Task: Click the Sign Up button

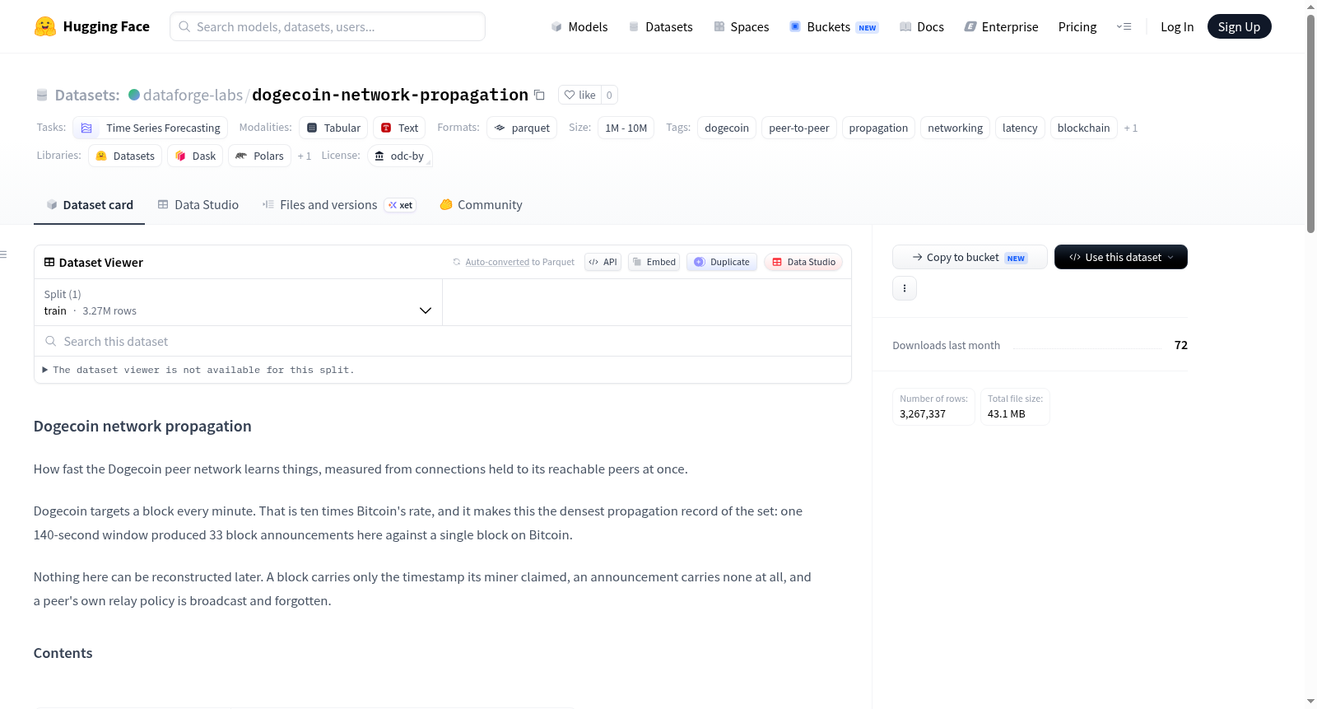Action: click(1239, 26)
